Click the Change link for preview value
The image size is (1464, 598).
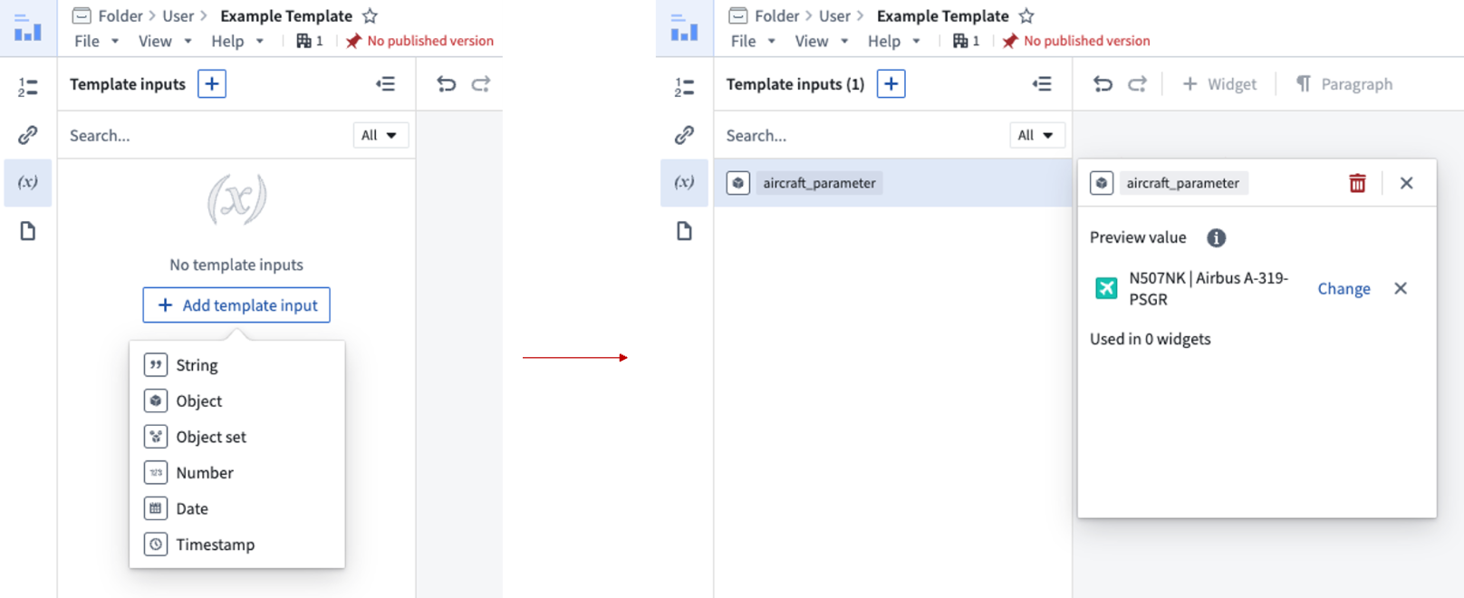pos(1344,288)
